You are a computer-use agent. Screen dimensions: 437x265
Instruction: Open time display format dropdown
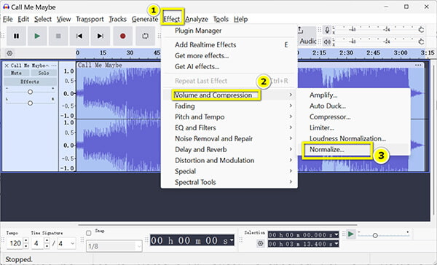231,240
